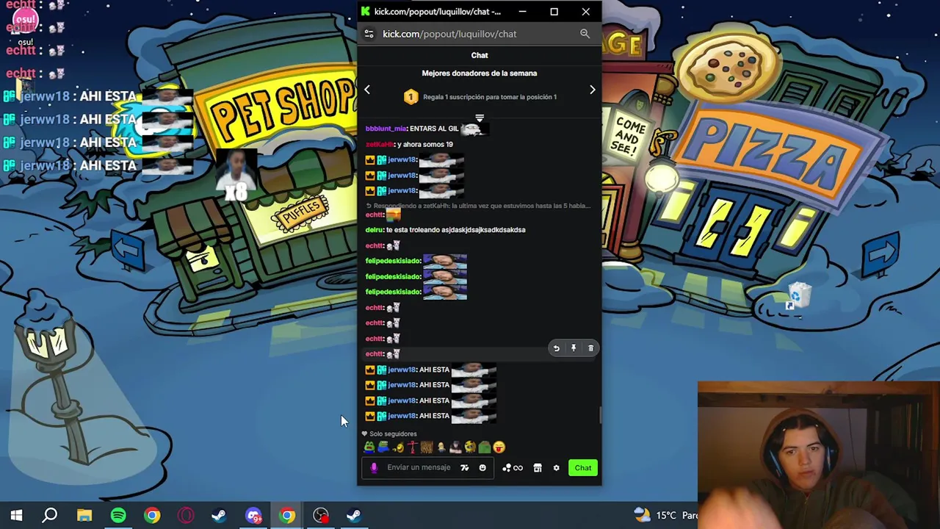Image resolution: width=940 pixels, height=529 pixels.
Task: Send message with green Chat button
Action: pos(583,468)
